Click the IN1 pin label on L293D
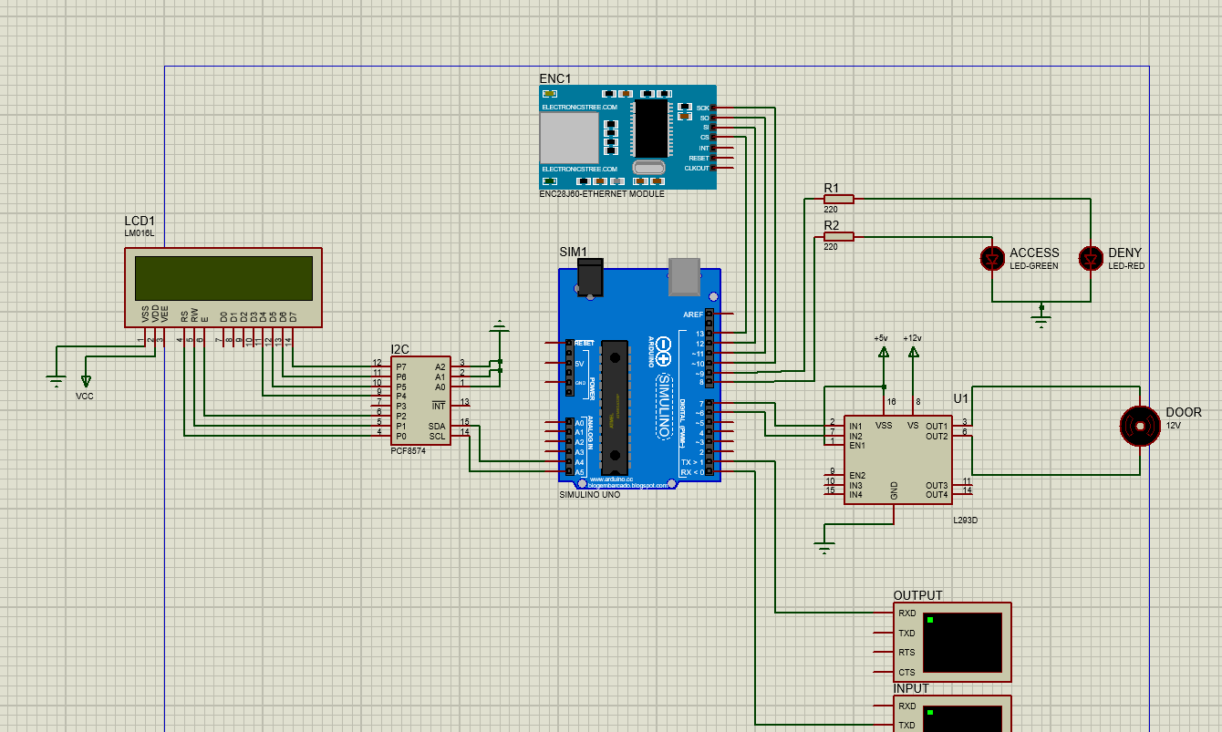 tap(855, 426)
